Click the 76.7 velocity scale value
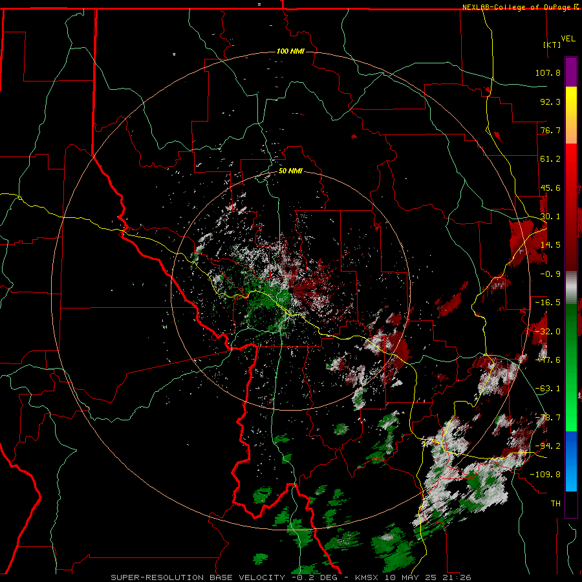The width and height of the screenshot is (582, 582). (x=550, y=130)
